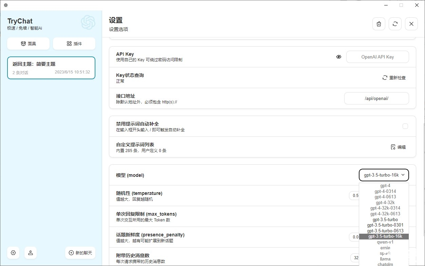The image size is (425, 266).
Task: Click 重新检查 to recheck key status
Action: click(x=394, y=78)
